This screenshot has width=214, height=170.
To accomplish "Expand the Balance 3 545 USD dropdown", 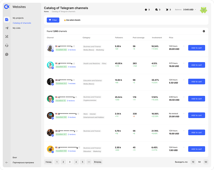I will coord(196,10).
